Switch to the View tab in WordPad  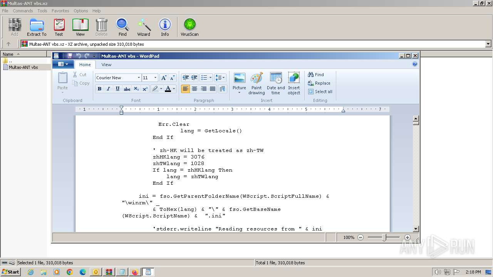point(106,65)
